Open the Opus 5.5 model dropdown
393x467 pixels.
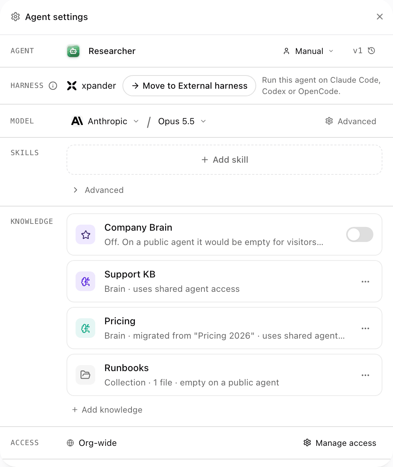click(x=182, y=121)
